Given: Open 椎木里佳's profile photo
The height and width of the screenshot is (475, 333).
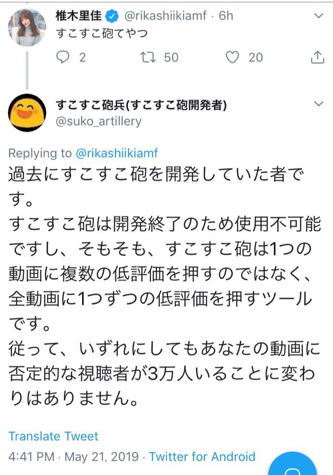Looking at the screenshot, I should (x=27, y=27).
